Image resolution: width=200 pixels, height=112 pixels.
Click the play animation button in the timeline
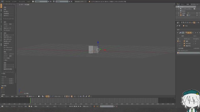76,106
